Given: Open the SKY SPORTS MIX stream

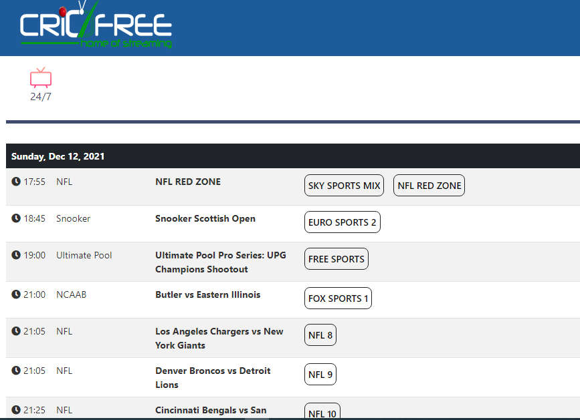Looking at the screenshot, I should (x=344, y=185).
